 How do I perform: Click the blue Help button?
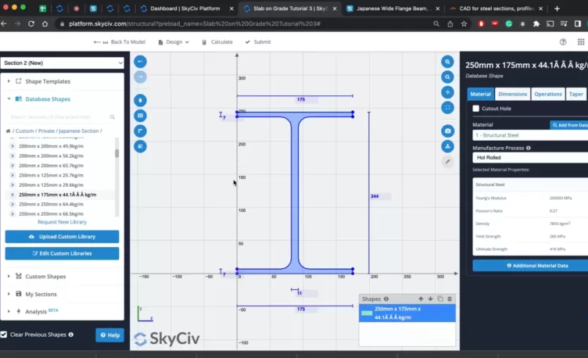(x=110, y=335)
